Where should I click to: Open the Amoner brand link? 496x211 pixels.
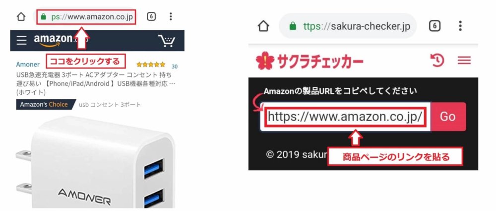(28, 65)
